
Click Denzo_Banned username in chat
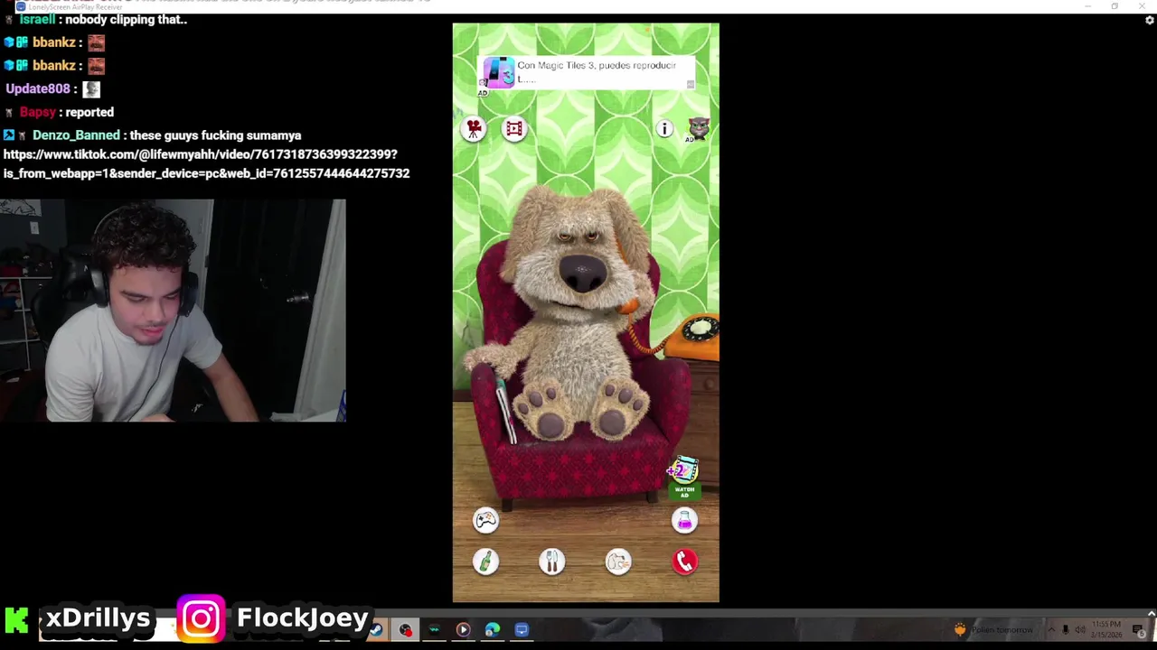point(76,135)
